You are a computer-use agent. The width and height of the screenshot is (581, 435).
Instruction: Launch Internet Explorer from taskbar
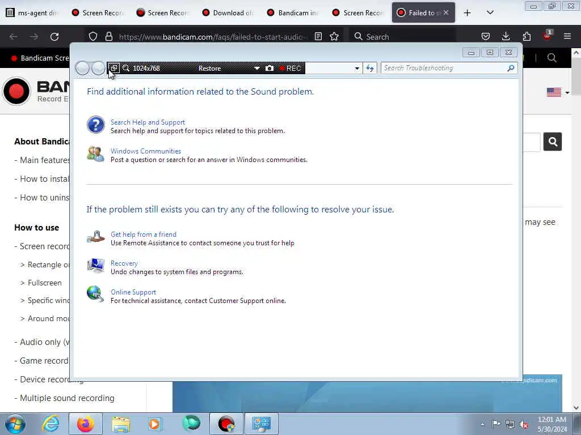(50, 424)
